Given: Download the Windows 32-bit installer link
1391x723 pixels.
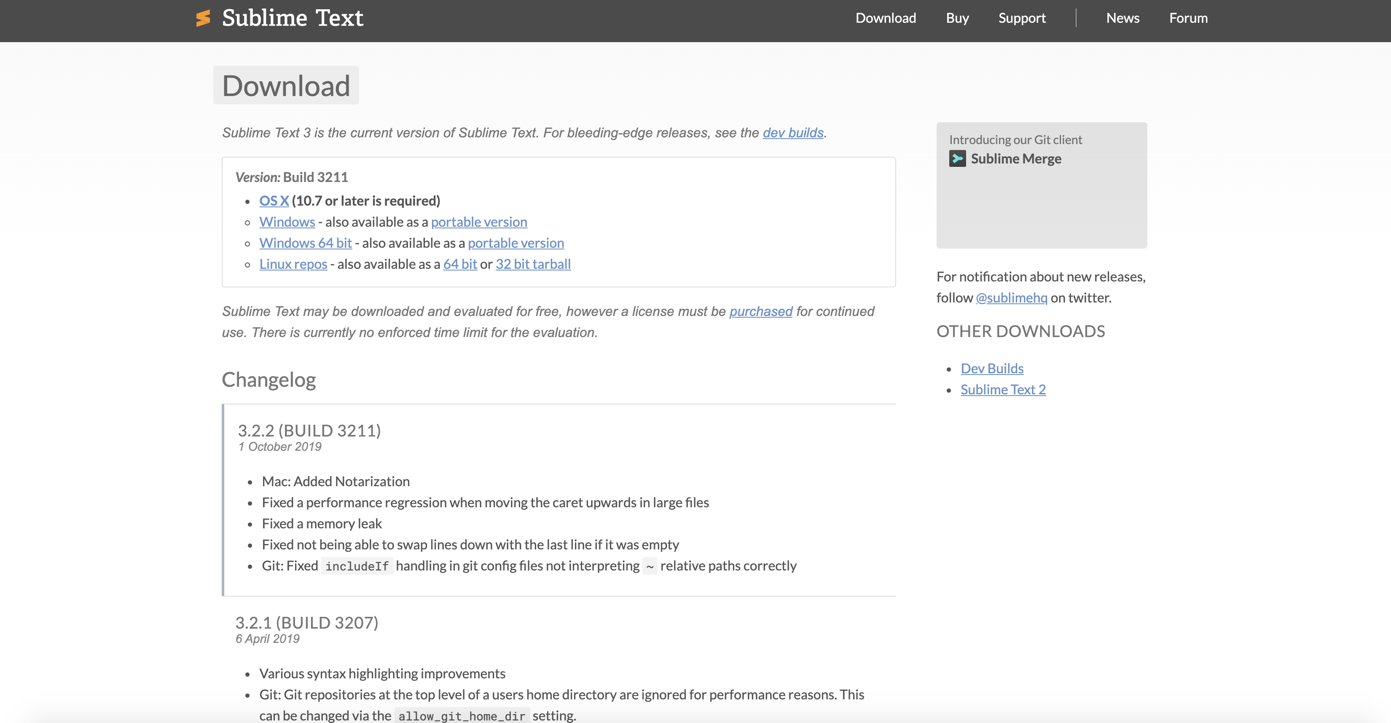Looking at the screenshot, I should tap(287, 222).
